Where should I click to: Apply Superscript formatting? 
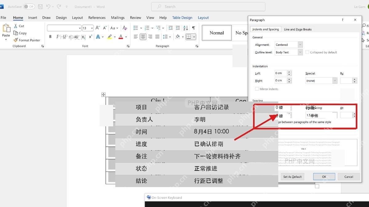[90, 37]
